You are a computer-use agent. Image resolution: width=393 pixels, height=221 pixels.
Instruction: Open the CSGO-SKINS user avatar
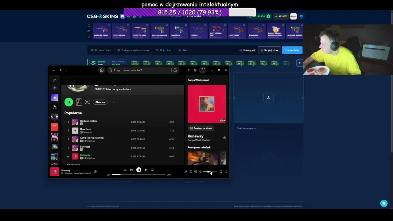294,16
